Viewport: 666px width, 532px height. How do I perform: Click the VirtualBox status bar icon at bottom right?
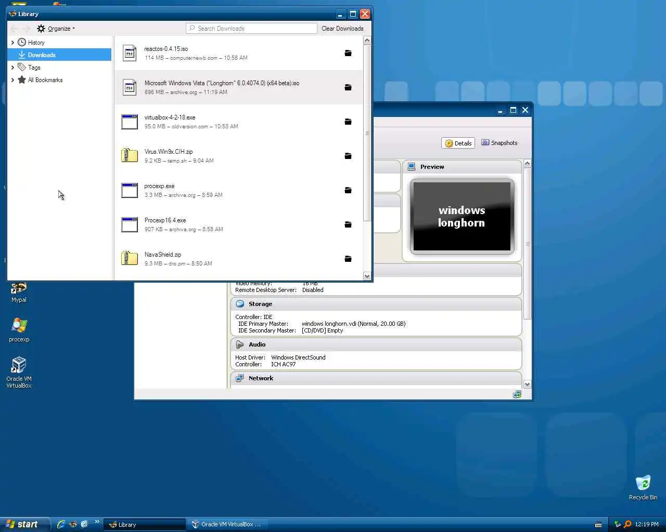pos(517,394)
